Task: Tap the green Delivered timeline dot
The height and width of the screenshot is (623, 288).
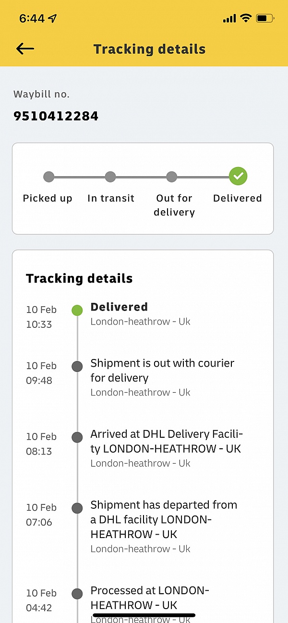Action: [x=77, y=310]
